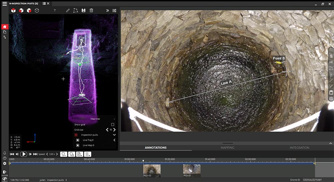Switch to the Mapping tab
334x182 pixels.
(x=227, y=148)
